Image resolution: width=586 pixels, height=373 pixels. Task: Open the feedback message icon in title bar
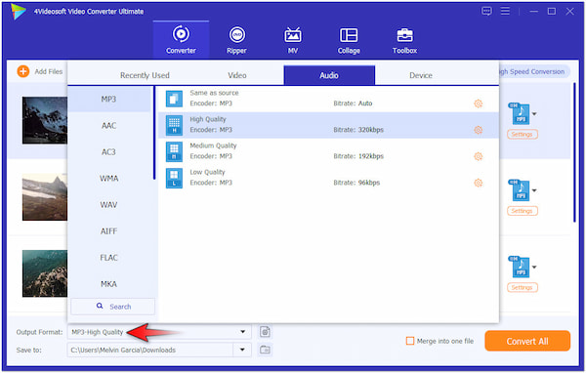pos(486,11)
